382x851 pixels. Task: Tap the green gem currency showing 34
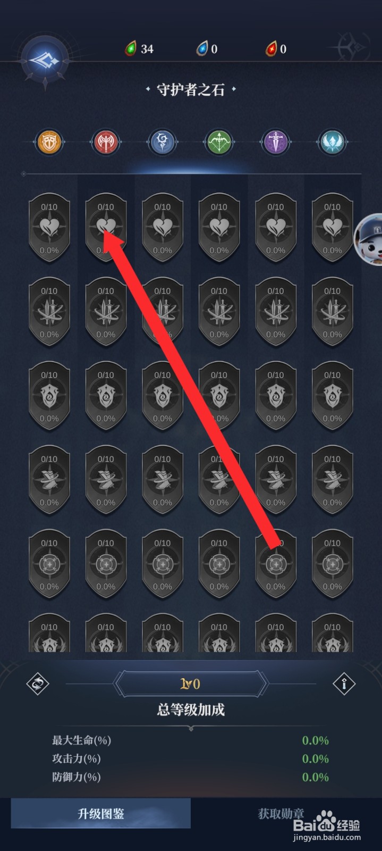(x=140, y=49)
